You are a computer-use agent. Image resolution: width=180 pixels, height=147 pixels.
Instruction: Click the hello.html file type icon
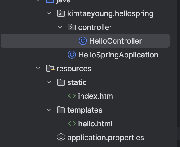[72, 124]
